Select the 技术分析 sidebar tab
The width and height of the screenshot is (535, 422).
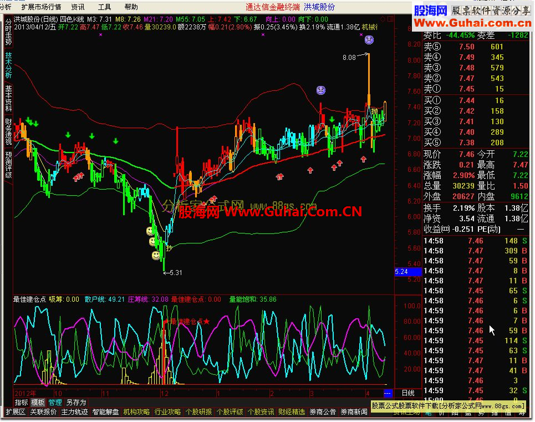[x=8, y=65]
